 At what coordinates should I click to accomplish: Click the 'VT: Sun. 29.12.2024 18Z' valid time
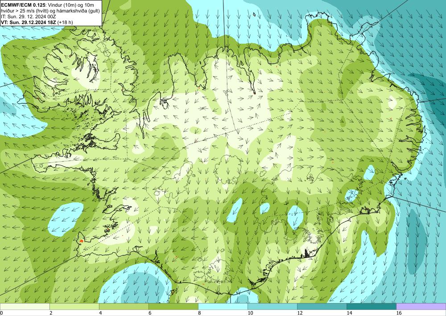29,22
